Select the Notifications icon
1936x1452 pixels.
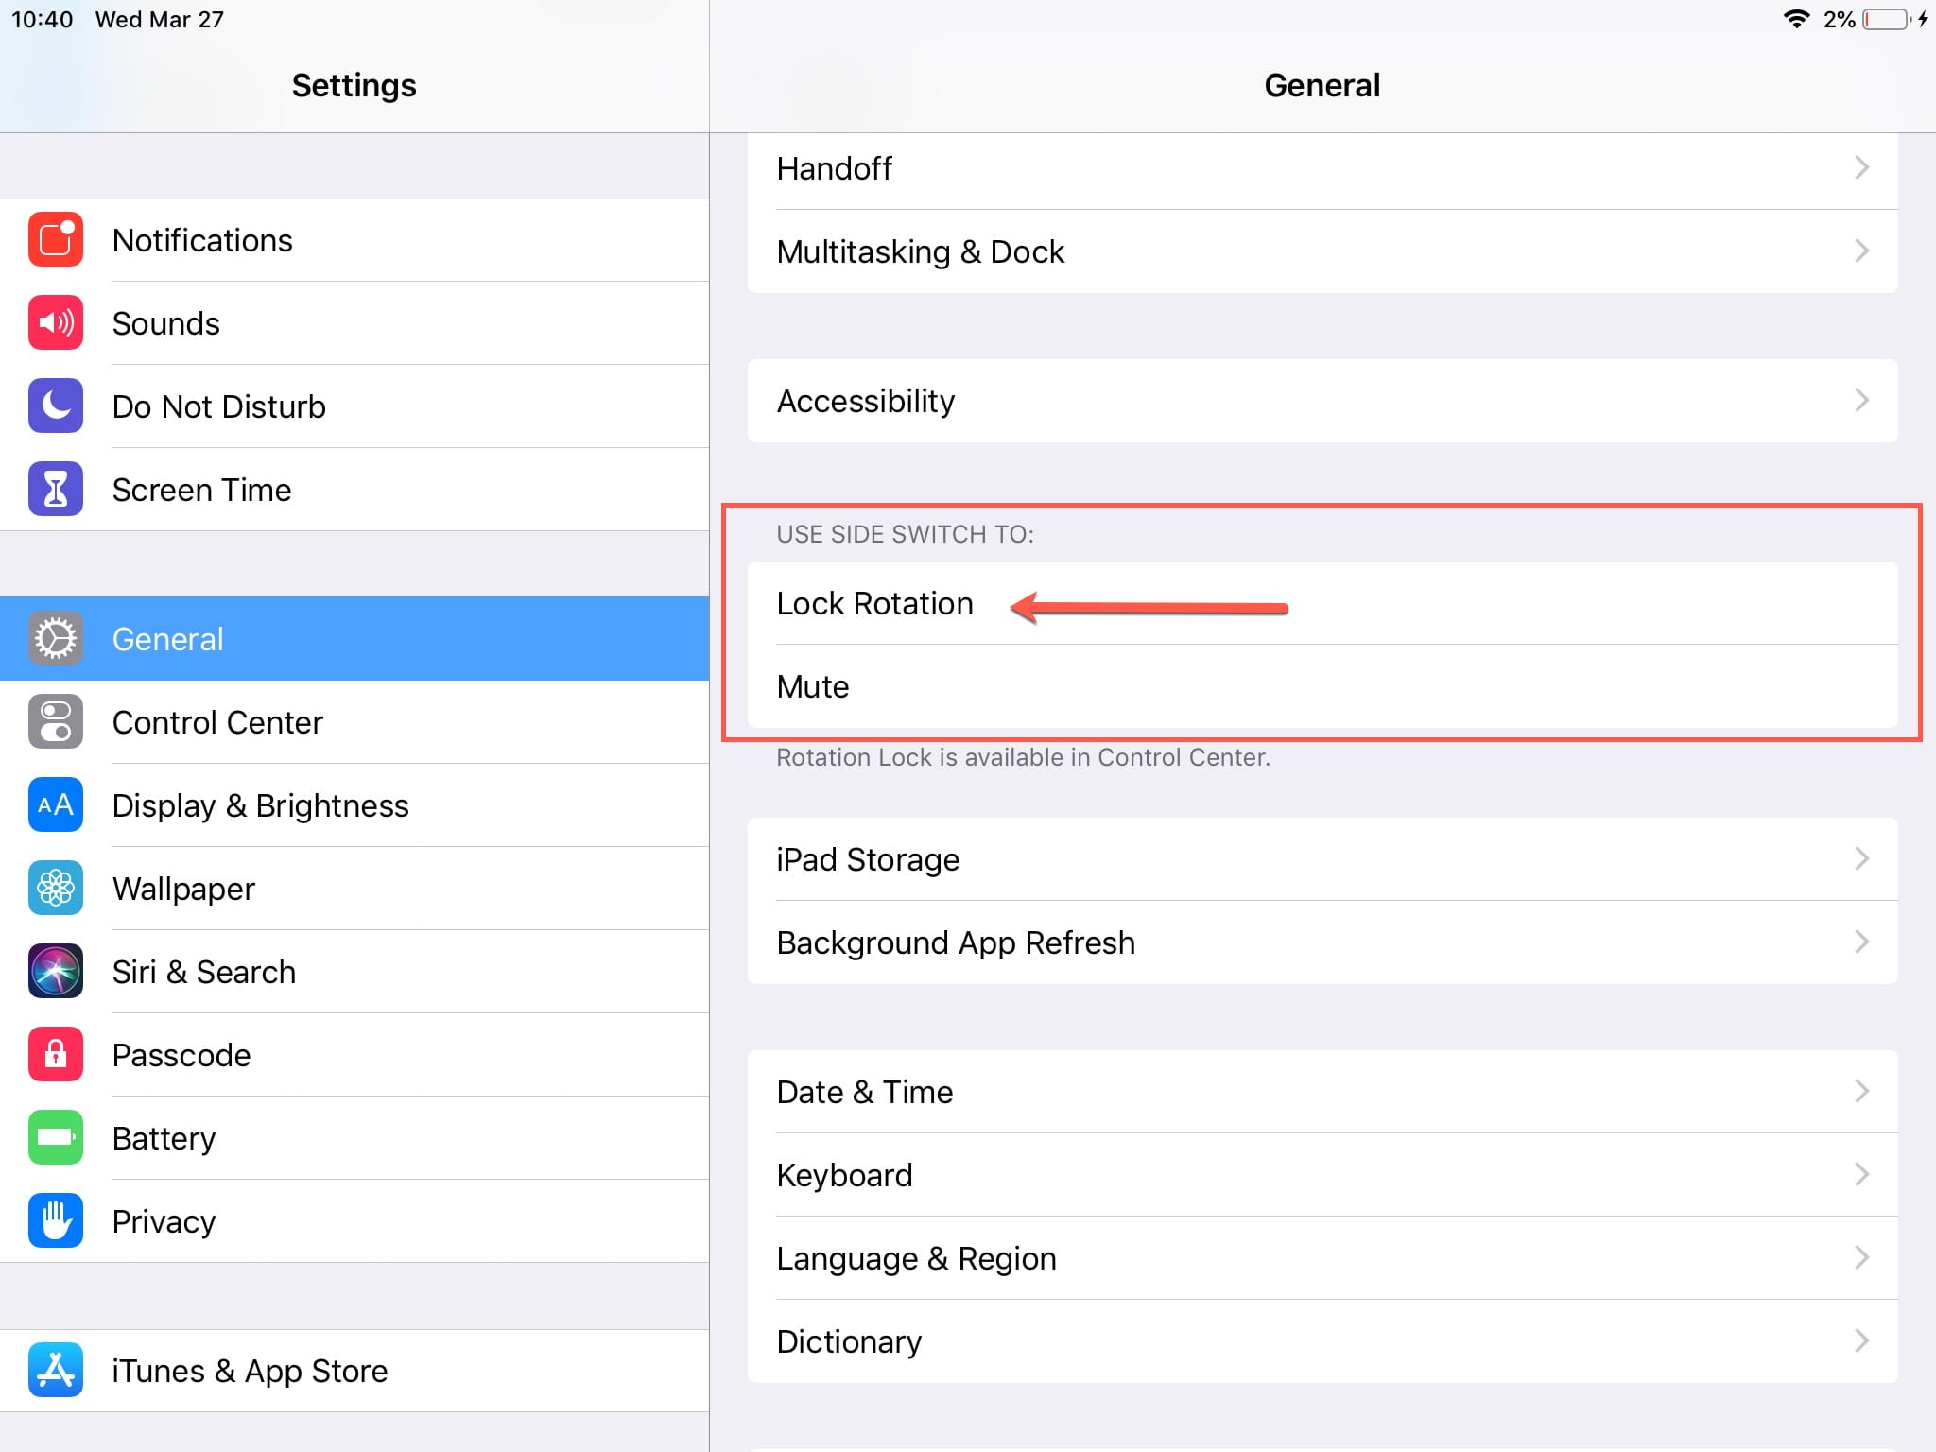pos(55,239)
